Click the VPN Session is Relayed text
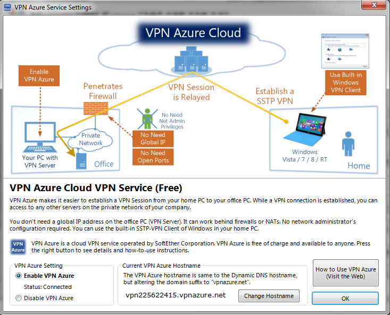 [x=191, y=92]
